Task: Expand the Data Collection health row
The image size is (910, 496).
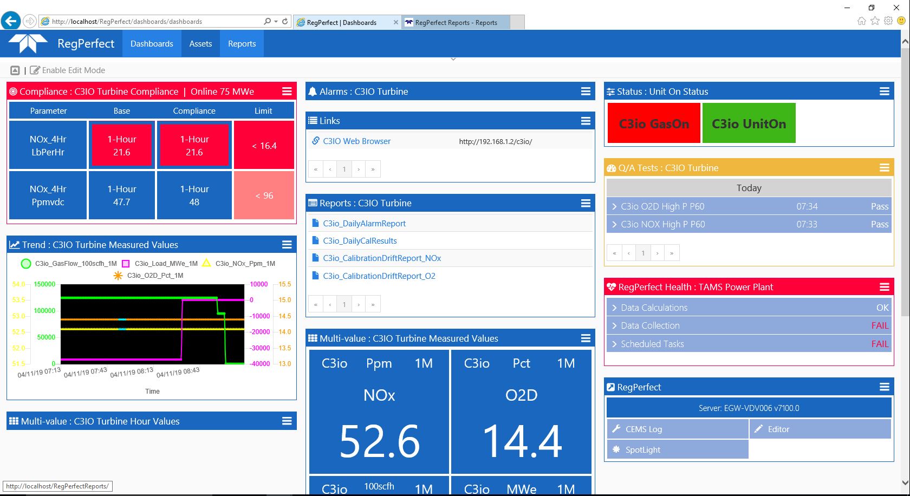Action: click(x=649, y=325)
